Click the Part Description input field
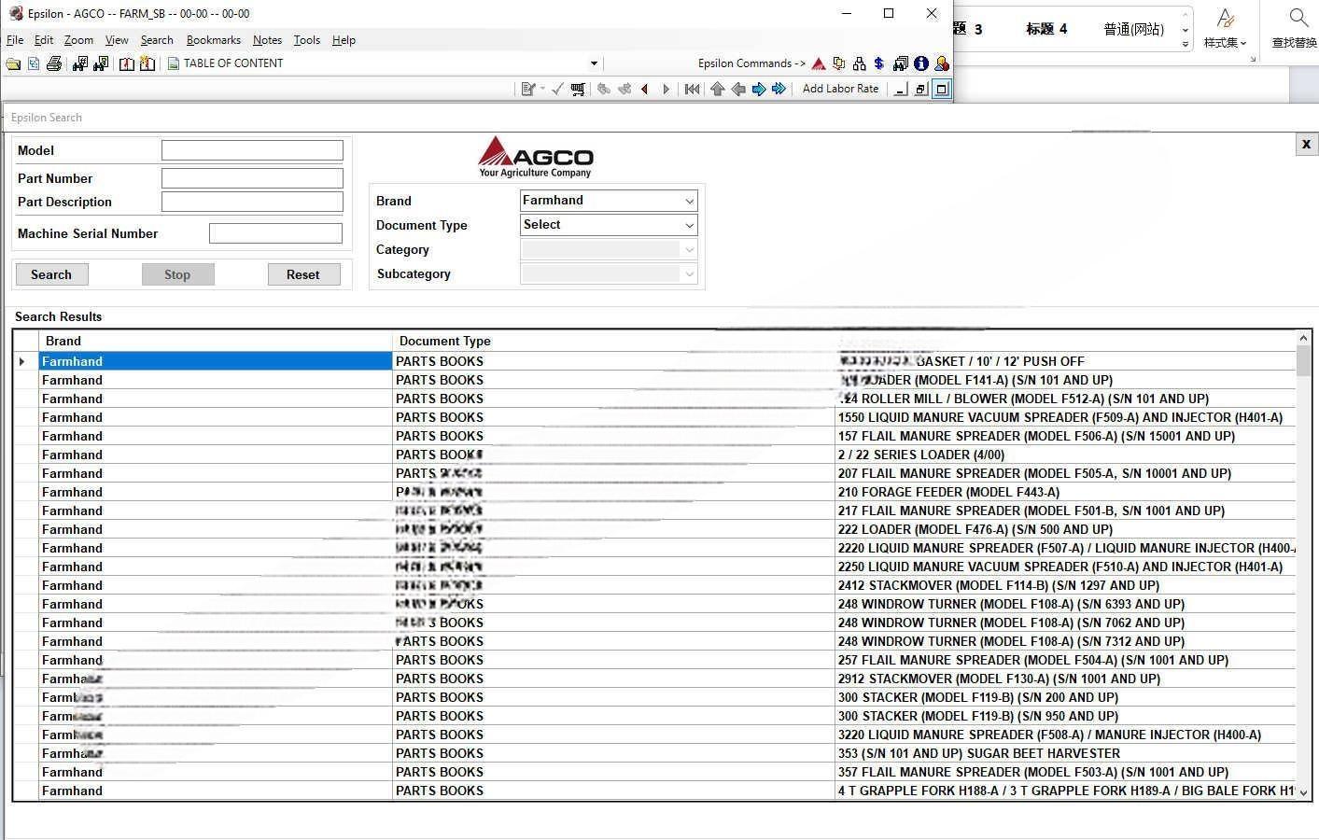 tap(252, 202)
